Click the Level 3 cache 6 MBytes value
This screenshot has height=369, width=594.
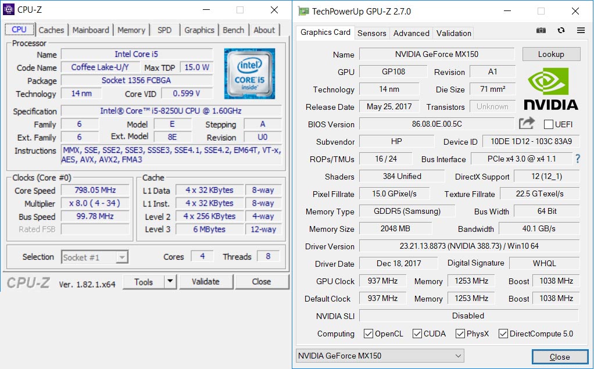[209, 229]
